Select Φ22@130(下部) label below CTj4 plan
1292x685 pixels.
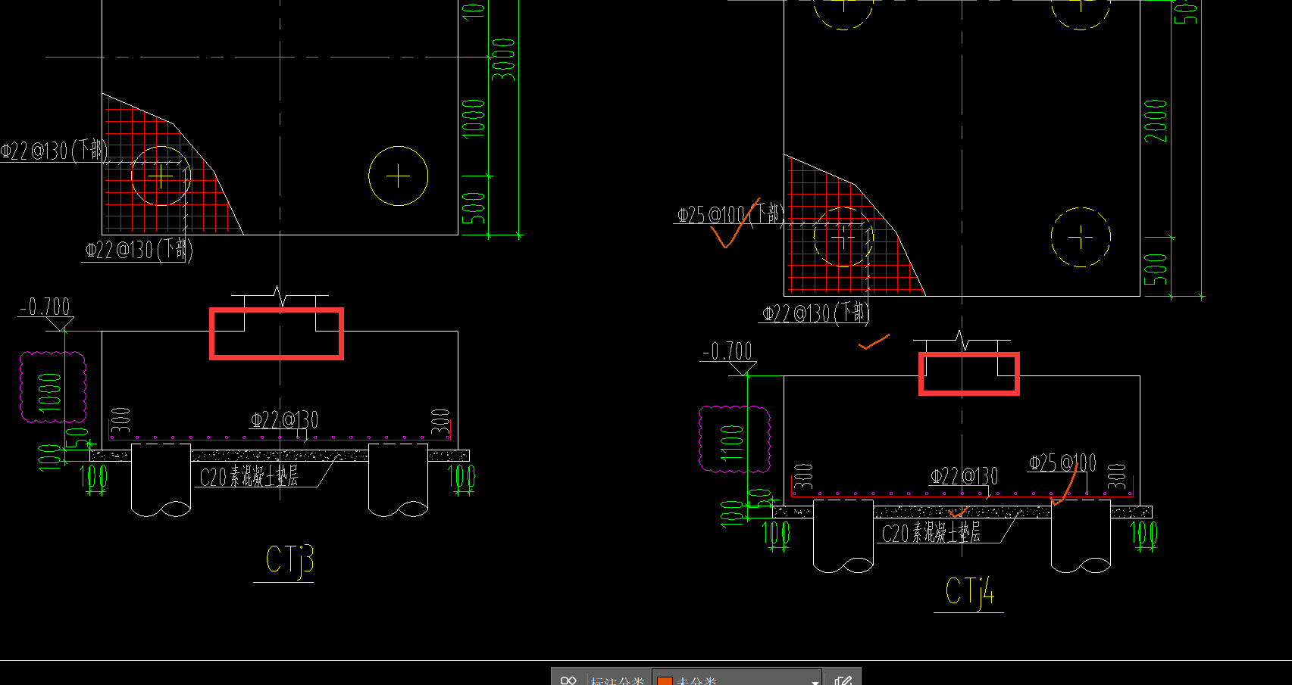click(x=815, y=313)
